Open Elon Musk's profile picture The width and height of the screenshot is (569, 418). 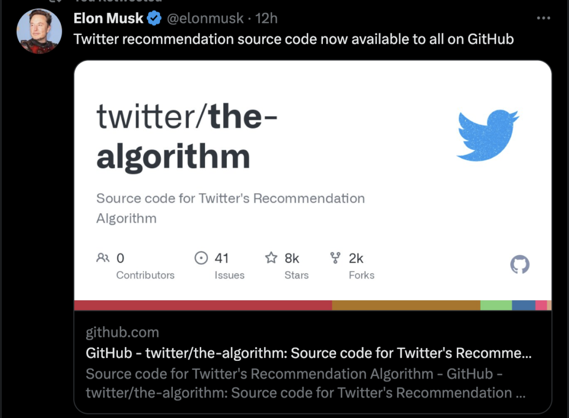(x=39, y=31)
